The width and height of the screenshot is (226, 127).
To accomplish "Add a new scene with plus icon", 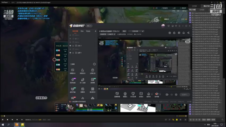I will point(95,31).
